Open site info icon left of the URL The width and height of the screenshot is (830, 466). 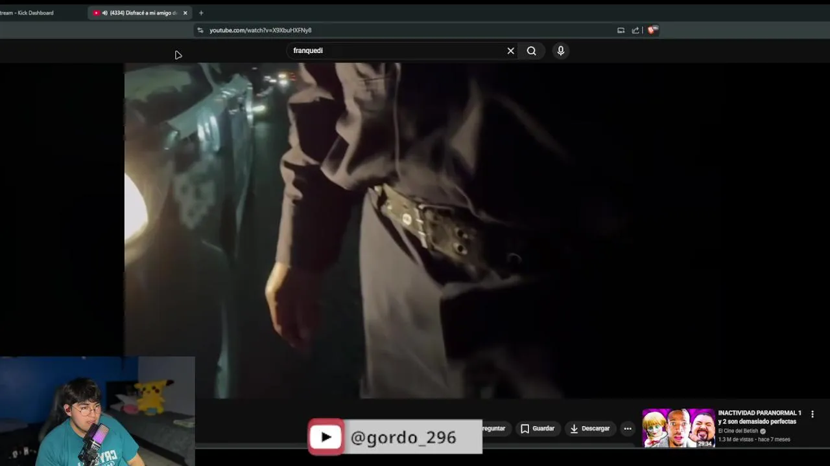point(200,30)
